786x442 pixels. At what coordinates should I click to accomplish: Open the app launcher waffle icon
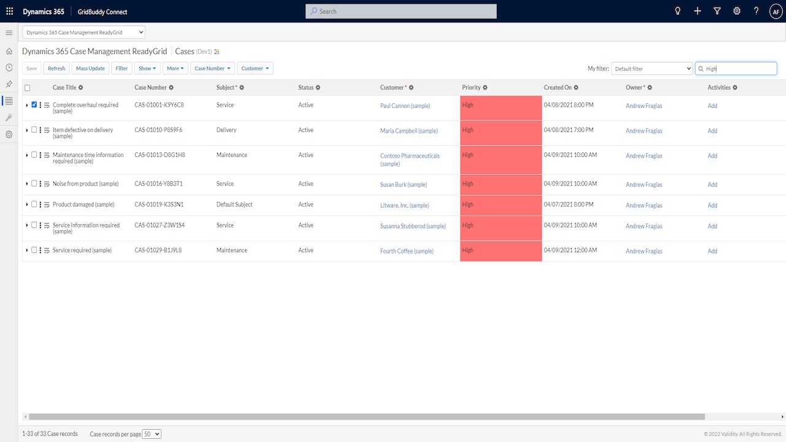pyautogui.click(x=9, y=11)
